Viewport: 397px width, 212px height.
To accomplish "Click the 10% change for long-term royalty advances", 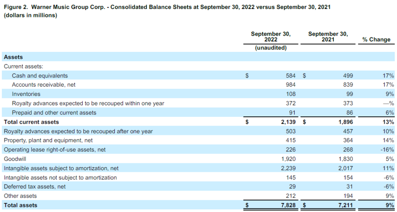I will click(x=389, y=132).
